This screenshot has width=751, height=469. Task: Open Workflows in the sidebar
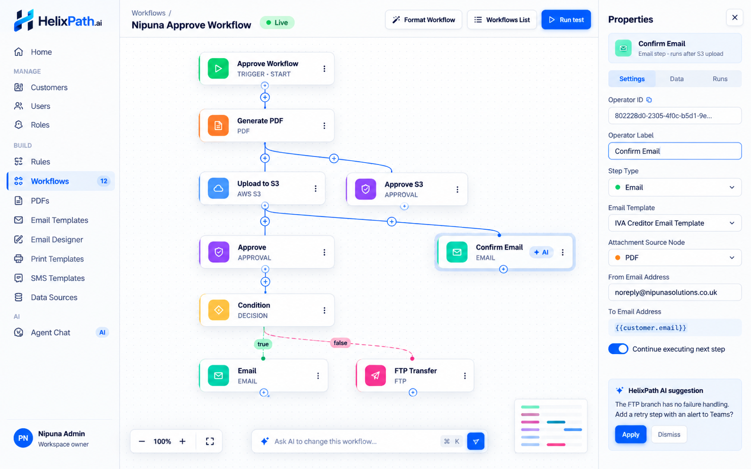point(61,181)
